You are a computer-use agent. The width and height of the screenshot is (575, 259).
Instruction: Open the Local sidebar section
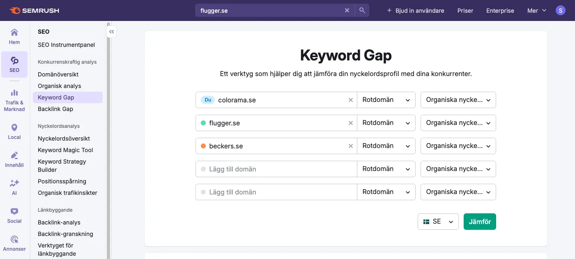pos(14,132)
